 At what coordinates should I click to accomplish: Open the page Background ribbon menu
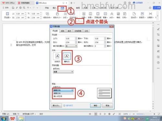coord(105,15)
